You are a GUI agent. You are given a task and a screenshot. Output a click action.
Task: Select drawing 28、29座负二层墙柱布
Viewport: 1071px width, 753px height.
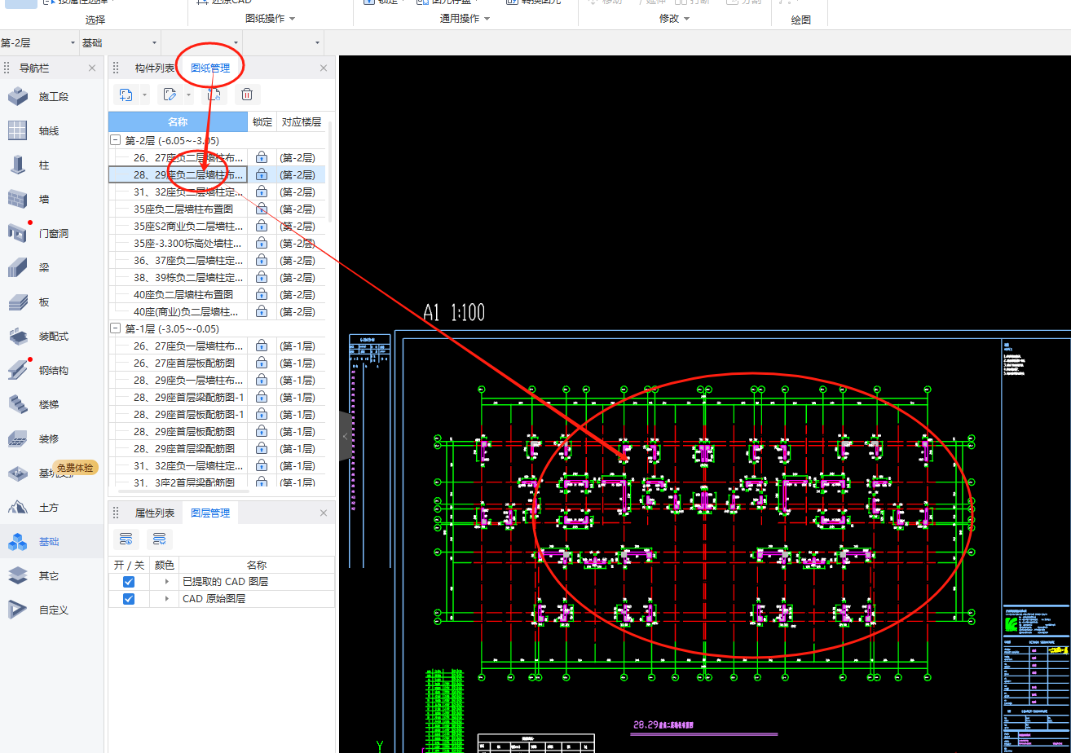(x=188, y=174)
